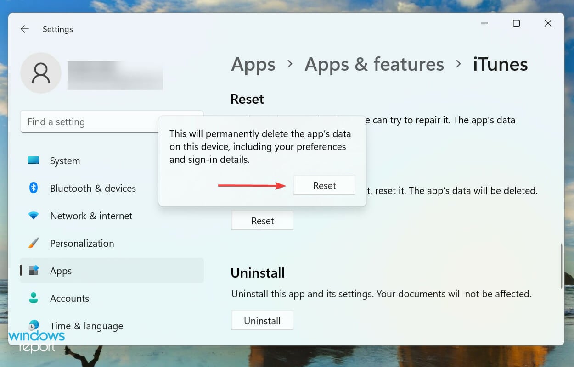Click the vertical scrollbar thumb

tap(561, 266)
